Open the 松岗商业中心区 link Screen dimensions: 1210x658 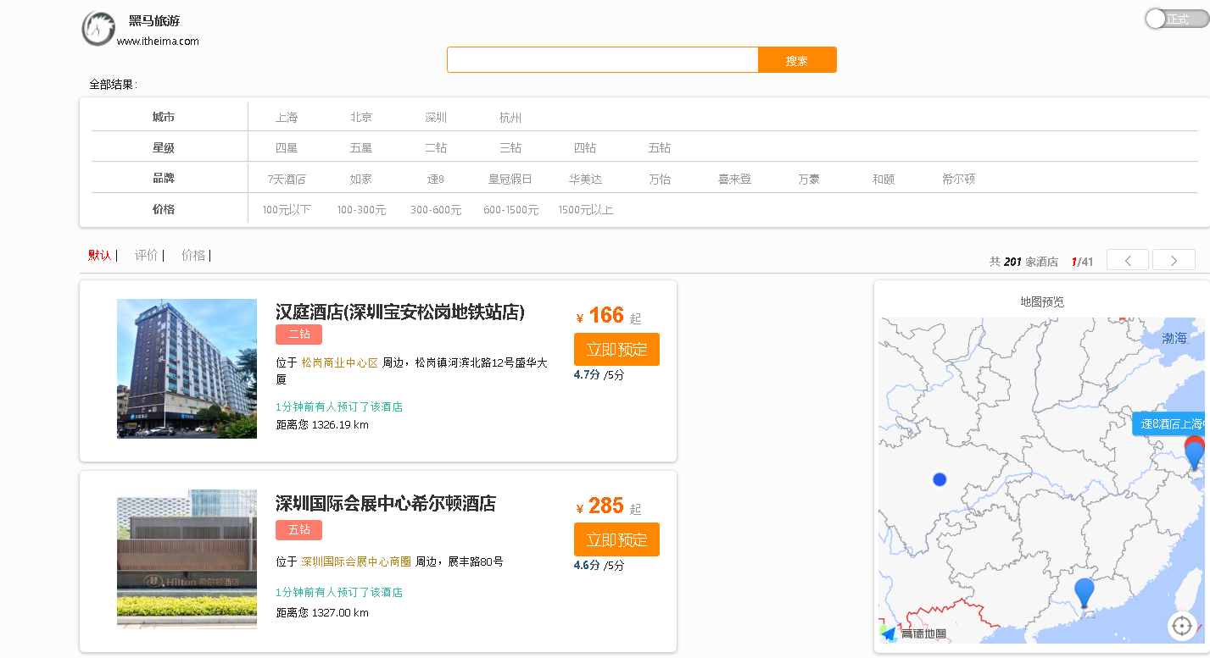click(339, 362)
